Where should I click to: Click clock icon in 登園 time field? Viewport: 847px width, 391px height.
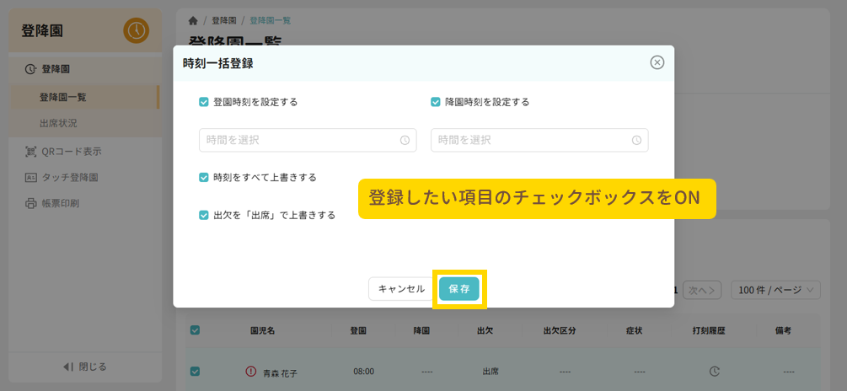coord(405,140)
